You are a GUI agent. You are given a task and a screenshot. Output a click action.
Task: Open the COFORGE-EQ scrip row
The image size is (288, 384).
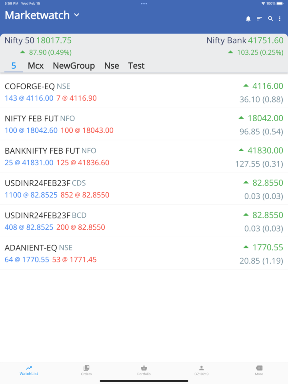(x=144, y=92)
